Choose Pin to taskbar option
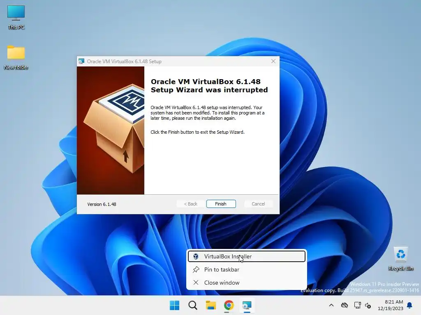 [x=247, y=269]
